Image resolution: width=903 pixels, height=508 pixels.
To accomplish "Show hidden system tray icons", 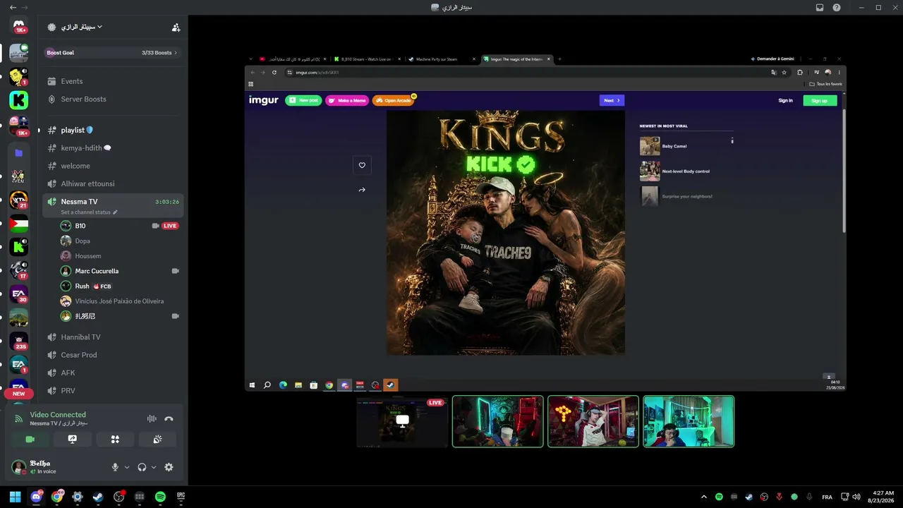I will click(x=703, y=497).
